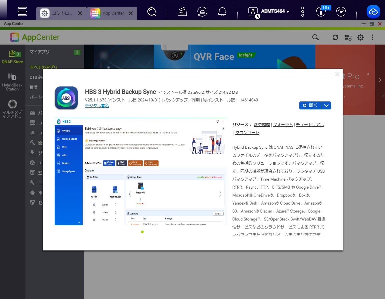Click download category icon in sidebar list
Viewport: 385px width, 299px height.
pyautogui.click(x=32, y=153)
